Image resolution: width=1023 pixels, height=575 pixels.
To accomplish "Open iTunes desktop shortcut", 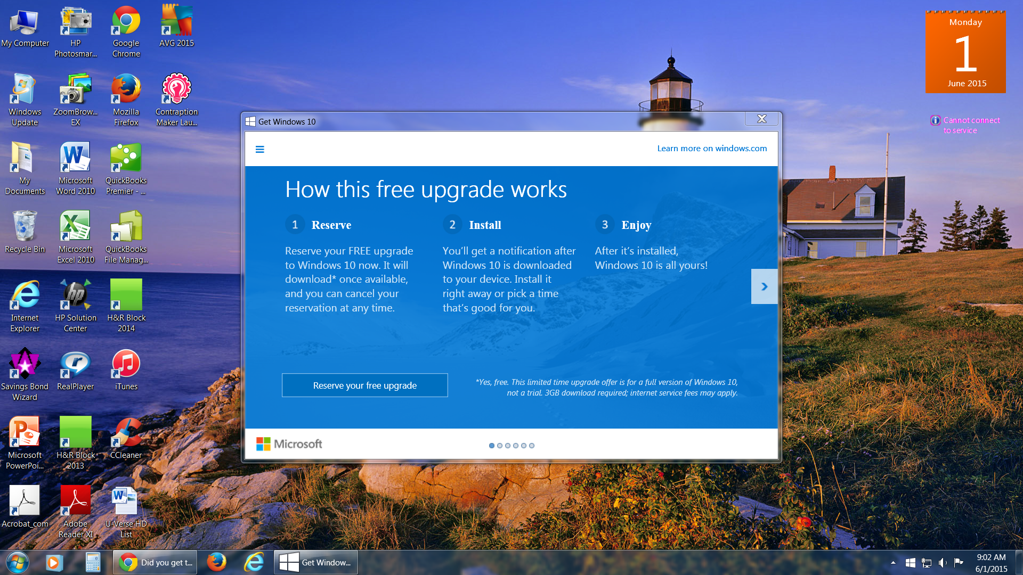I will (126, 371).
